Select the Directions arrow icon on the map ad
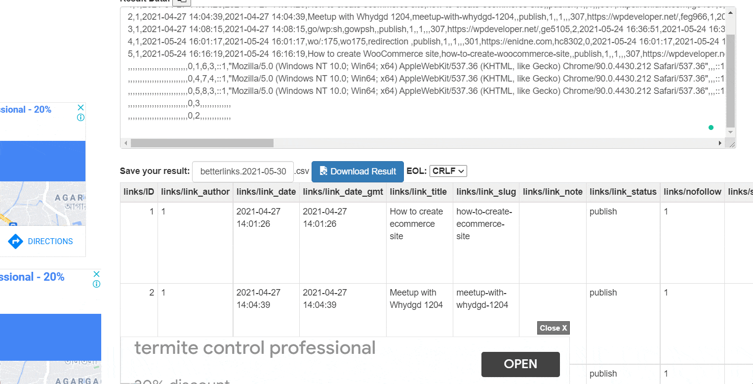This screenshot has width=753, height=384. click(x=16, y=241)
